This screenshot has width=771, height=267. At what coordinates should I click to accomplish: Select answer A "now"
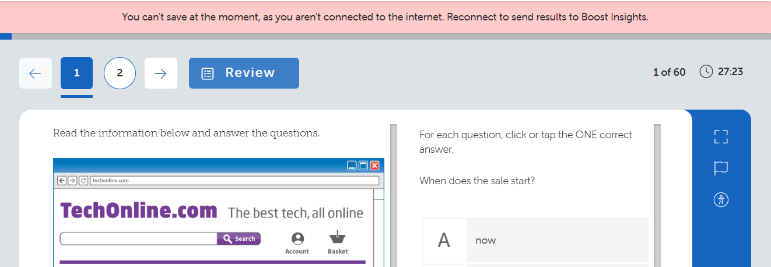coord(558,240)
